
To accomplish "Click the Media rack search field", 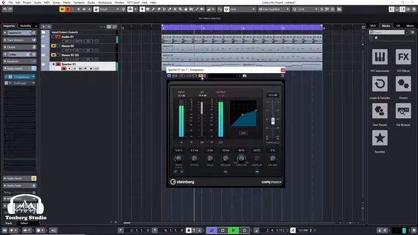I will coord(387,32).
